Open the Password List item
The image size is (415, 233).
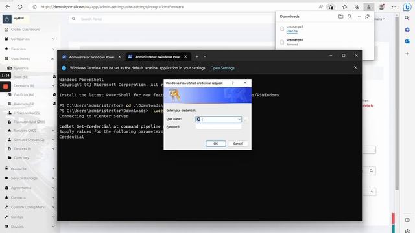(x=29, y=122)
